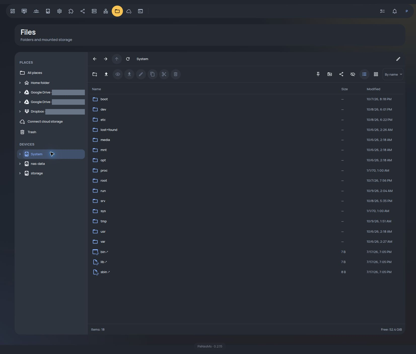Viewport: 416px width, 354px height.
Task: Create a new folder
Action: point(95,74)
